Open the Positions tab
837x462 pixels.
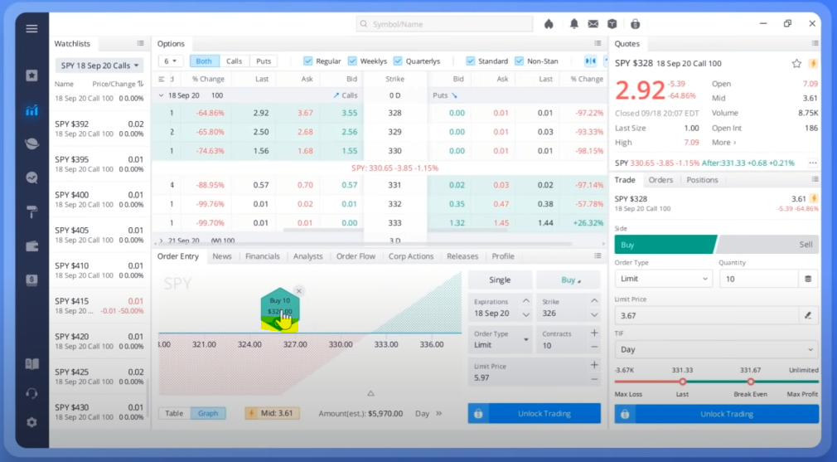[702, 180]
